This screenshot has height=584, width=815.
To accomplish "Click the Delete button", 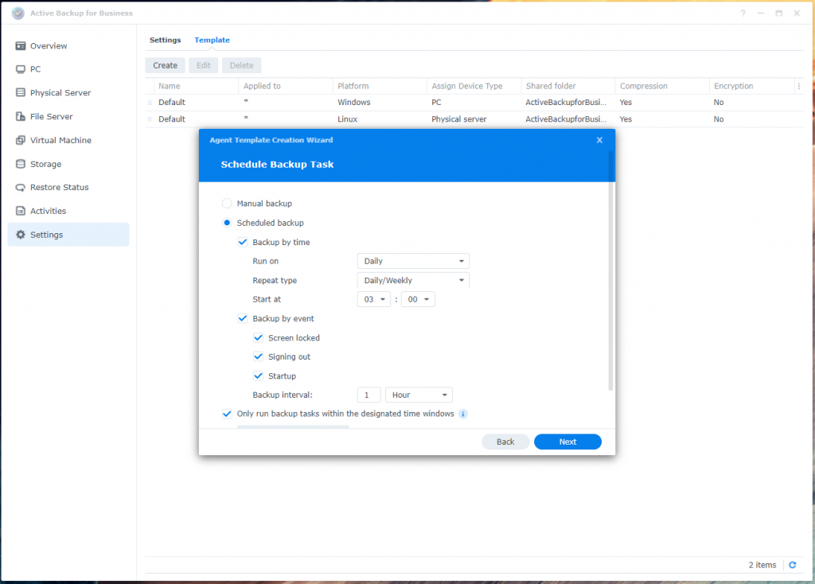I will tap(242, 65).
